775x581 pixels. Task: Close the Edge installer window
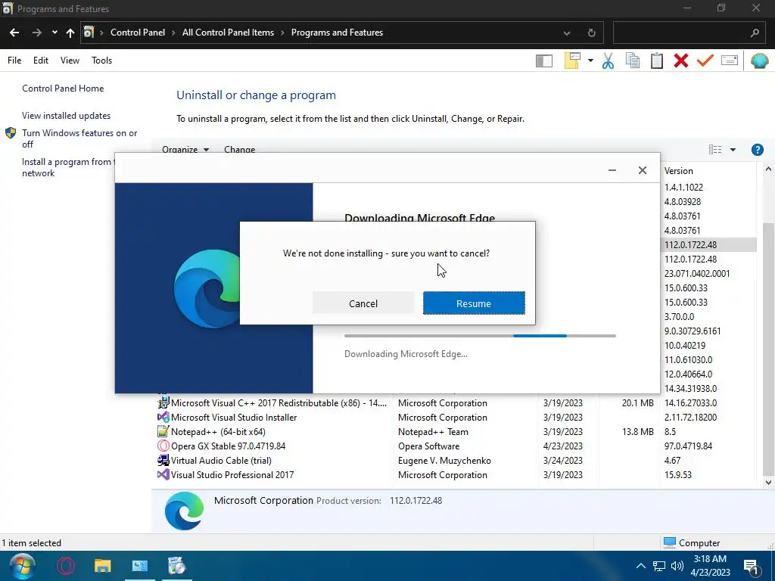pyautogui.click(x=642, y=170)
